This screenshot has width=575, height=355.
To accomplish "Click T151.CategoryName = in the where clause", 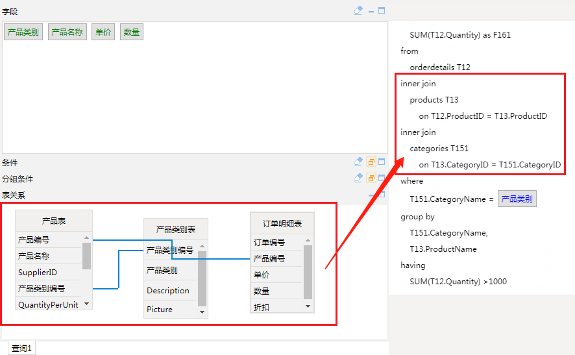I will (452, 199).
